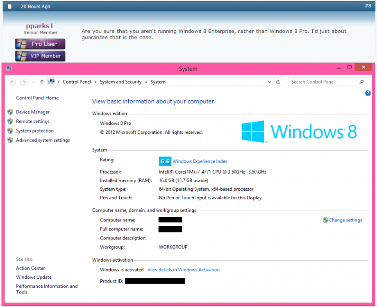Click the 64-bit Operating System text
Screen dimensions: 377x307
coord(206,189)
